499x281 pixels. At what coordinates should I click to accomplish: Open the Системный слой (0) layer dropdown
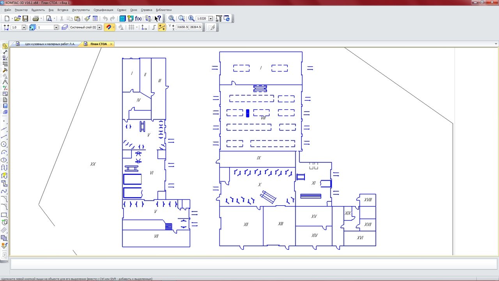[99, 27]
